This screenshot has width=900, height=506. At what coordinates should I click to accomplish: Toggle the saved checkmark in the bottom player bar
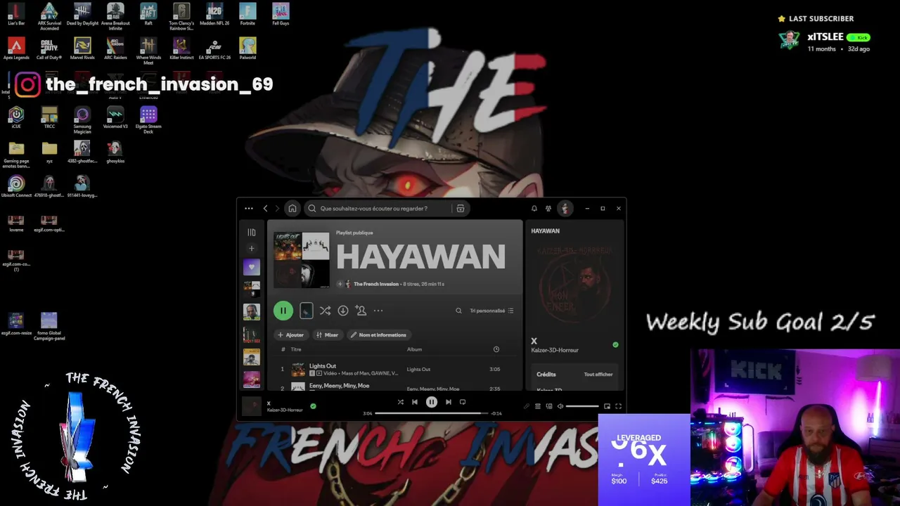tap(313, 406)
